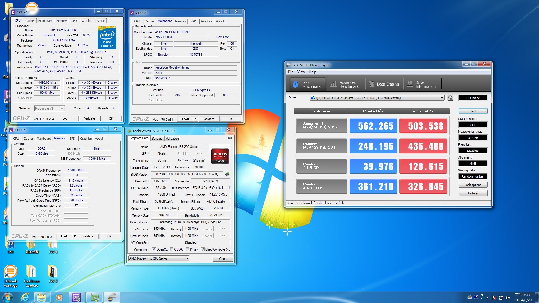539x303 pixels.
Task: Click Start to run the benchmark
Action: (x=473, y=111)
